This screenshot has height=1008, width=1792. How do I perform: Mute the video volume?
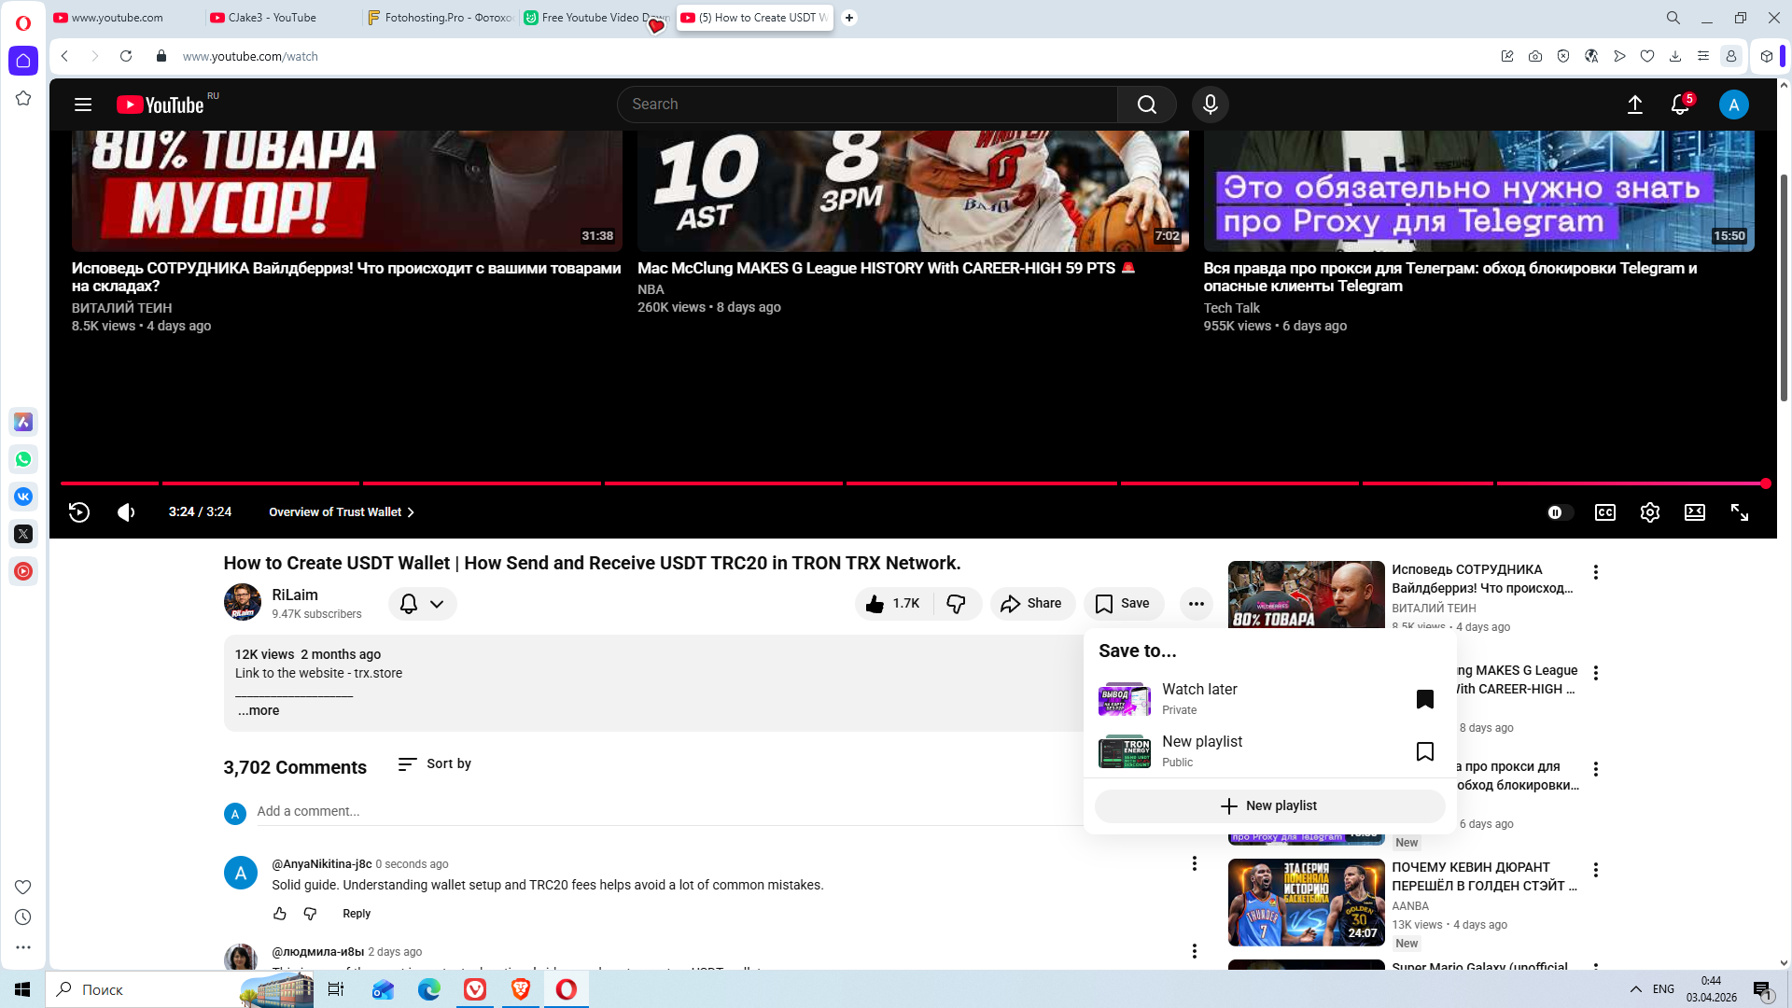click(x=126, y=512)
